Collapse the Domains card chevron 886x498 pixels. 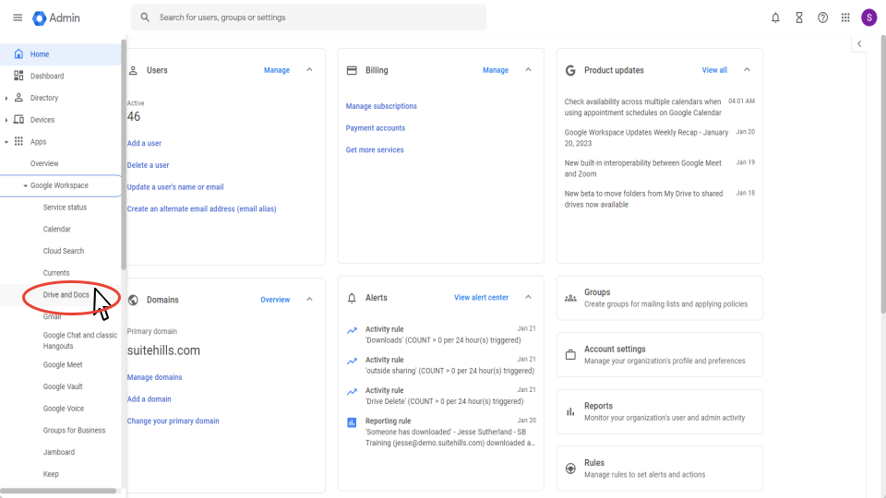click(x=309, y=299)
